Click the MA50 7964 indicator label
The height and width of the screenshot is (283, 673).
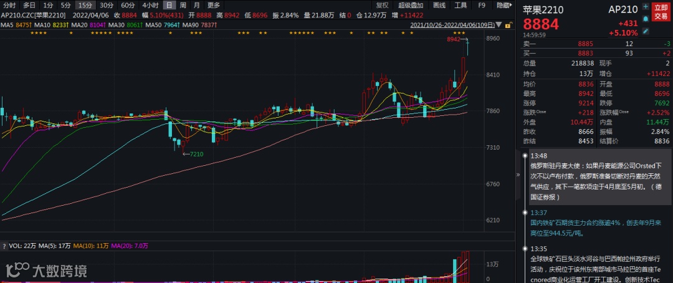[163, 26]
